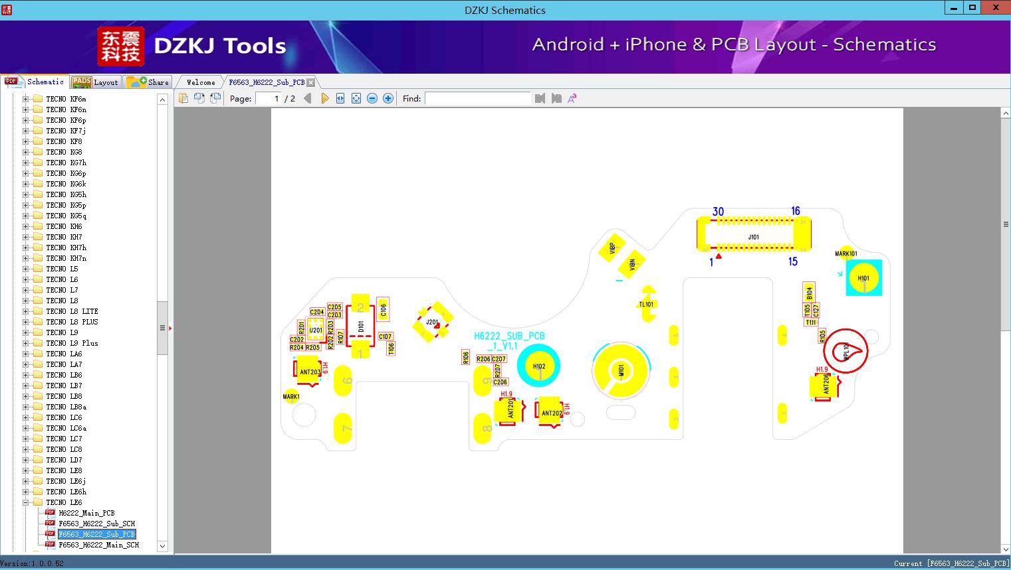Viewport: 1011px width, 570px height.
Task: Click the device tree scrollbar thumb
Action: [x=162, y=328]
